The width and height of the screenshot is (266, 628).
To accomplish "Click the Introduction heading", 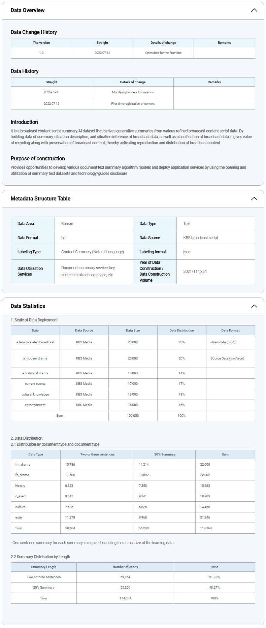I will coord(24,122).
